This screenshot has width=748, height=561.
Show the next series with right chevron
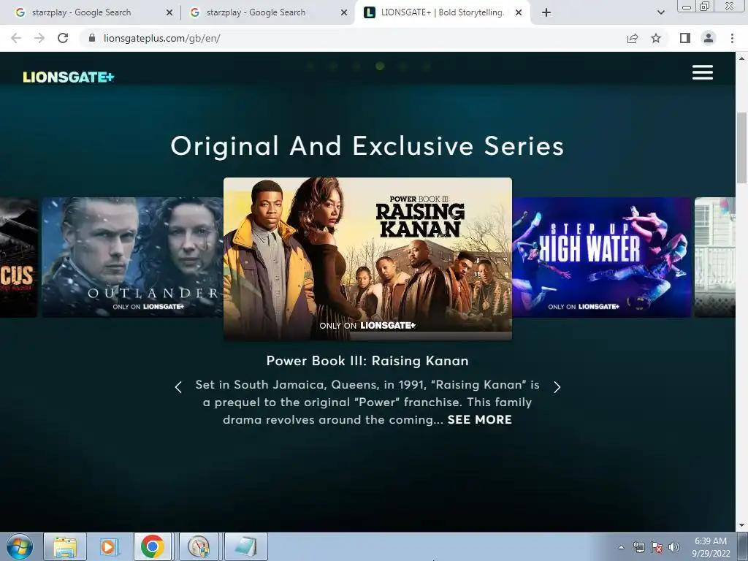pos(557,387)
